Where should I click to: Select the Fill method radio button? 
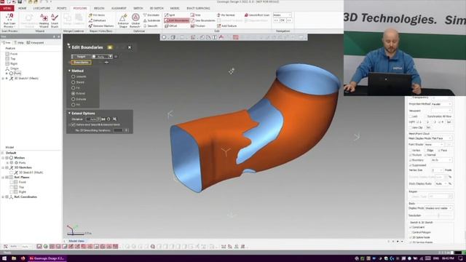73,105
